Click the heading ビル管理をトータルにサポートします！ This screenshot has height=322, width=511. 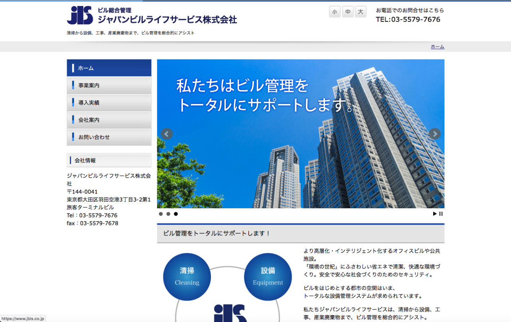[x=217, y=233]
